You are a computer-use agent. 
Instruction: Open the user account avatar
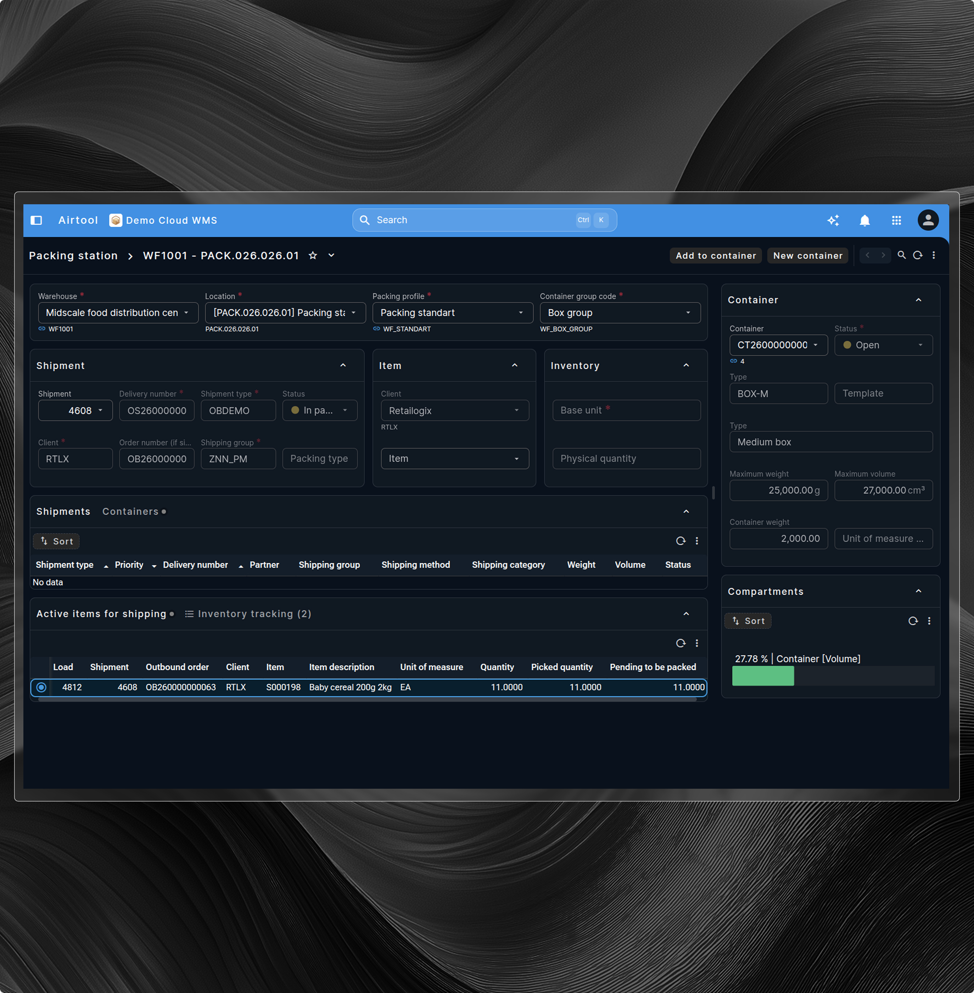pyautogui.click(x=928, y=220)
